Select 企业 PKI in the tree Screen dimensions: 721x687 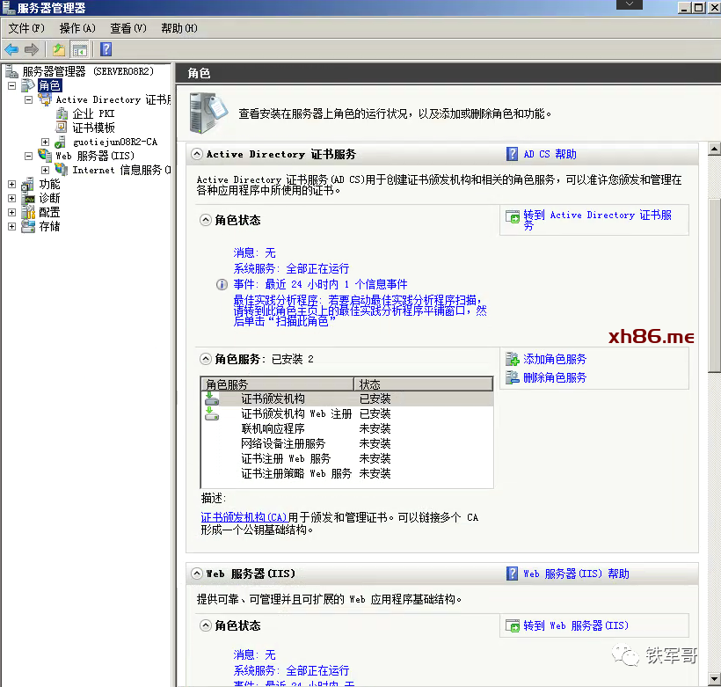(x=93, y=113)
